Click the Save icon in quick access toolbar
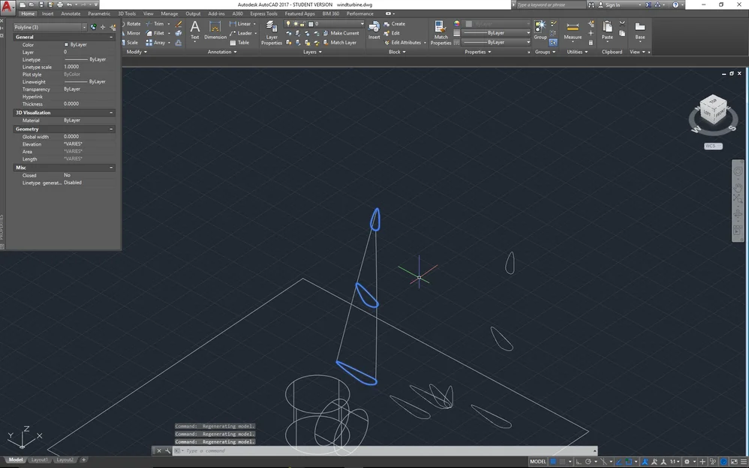 click(x=41, y=4)
